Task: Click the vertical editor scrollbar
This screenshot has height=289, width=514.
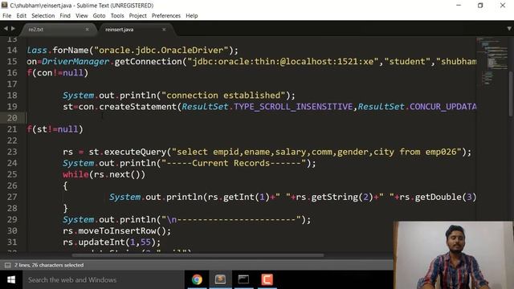Action: pyautogui.click(x=511, y=93)
